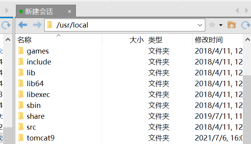Select the 新建会话 session tab

click(x=46, y=11)
